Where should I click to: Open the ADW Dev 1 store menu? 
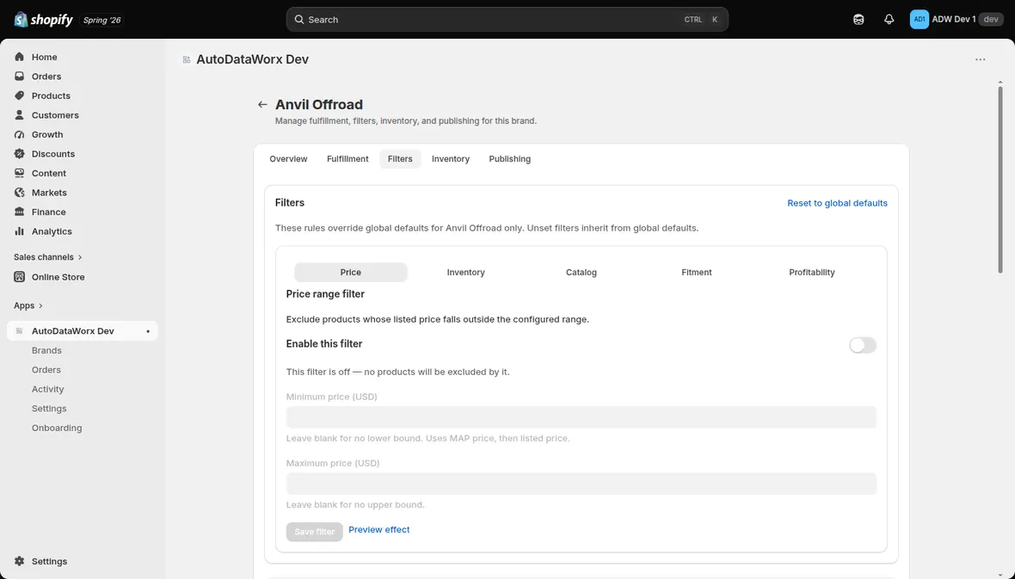(x=957, y=20)
